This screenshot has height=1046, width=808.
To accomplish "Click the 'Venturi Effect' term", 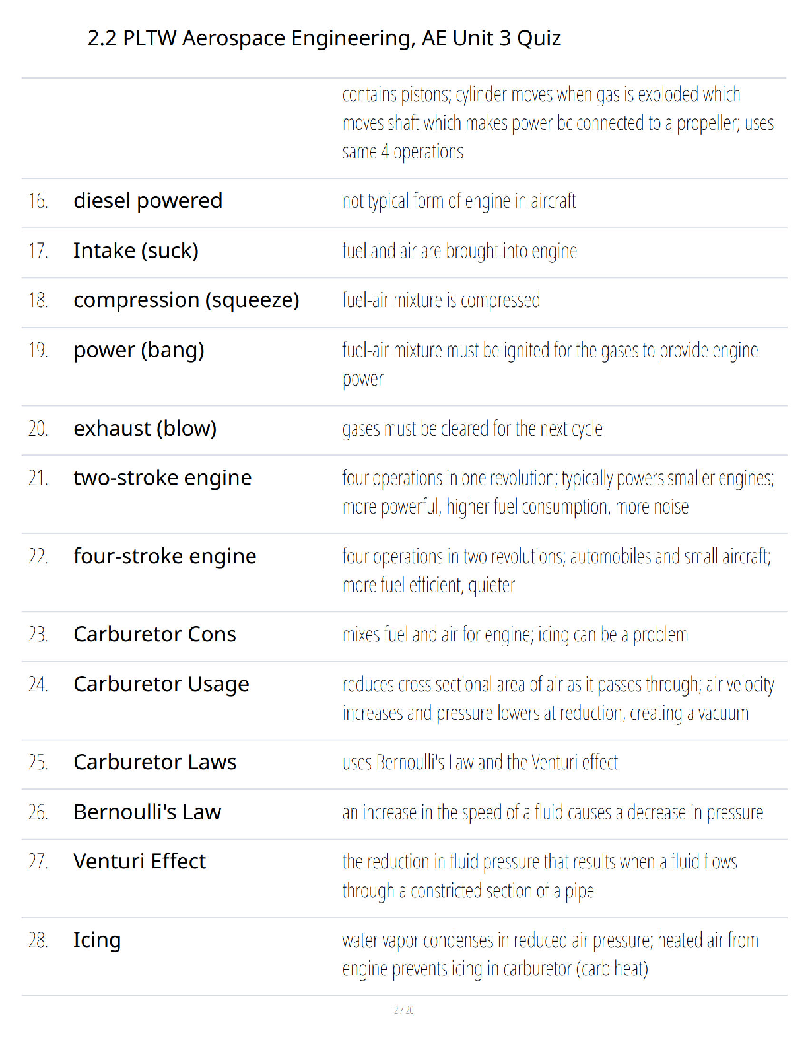I will coord(139,862).
